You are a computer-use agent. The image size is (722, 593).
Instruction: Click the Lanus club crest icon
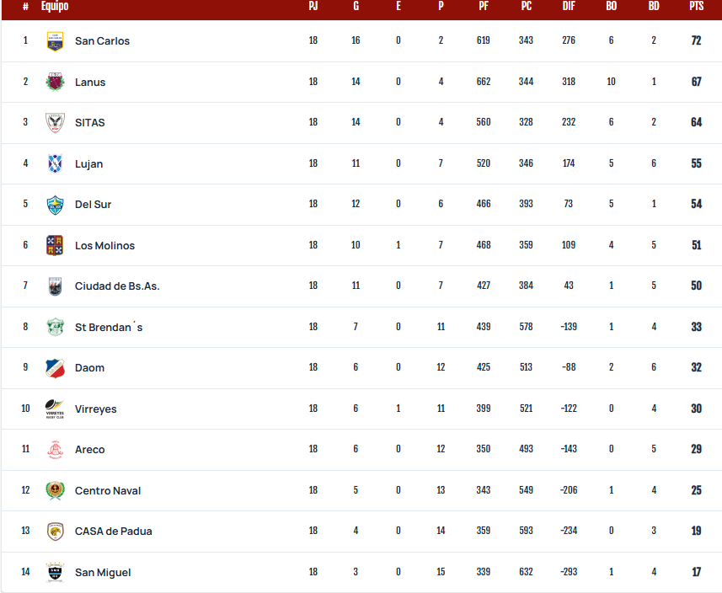pyautogui.click(x=55, y=82)
